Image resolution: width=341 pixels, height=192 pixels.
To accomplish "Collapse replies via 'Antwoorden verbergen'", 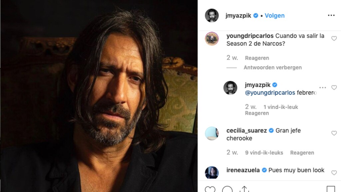I will pos(272,68).
